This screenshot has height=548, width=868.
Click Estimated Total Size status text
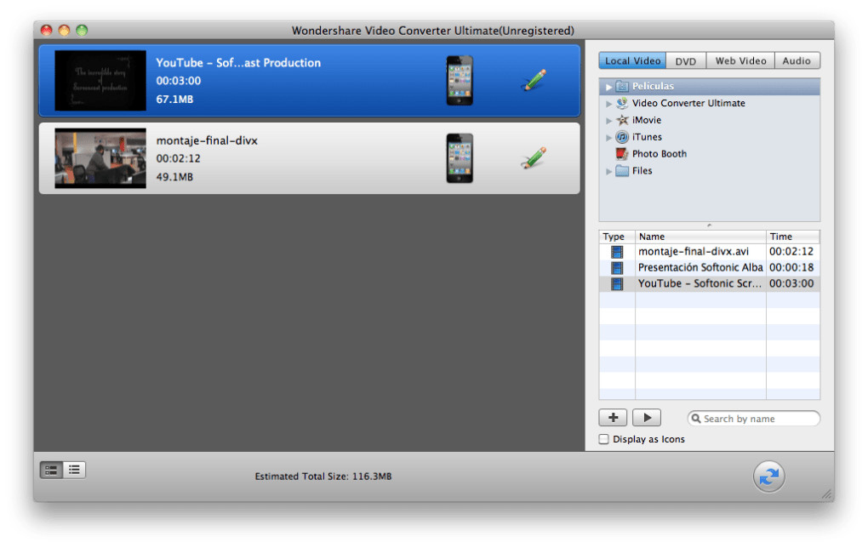(323, 476)
